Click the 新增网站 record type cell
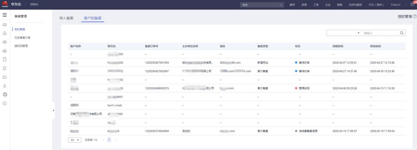Screen dimensions: 417x150 pos(263,63)
